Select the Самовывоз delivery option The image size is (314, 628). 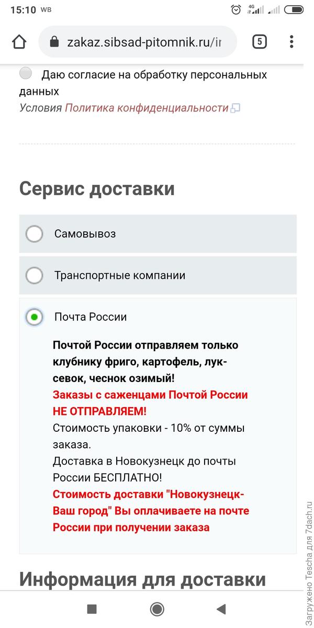(34, 234)
